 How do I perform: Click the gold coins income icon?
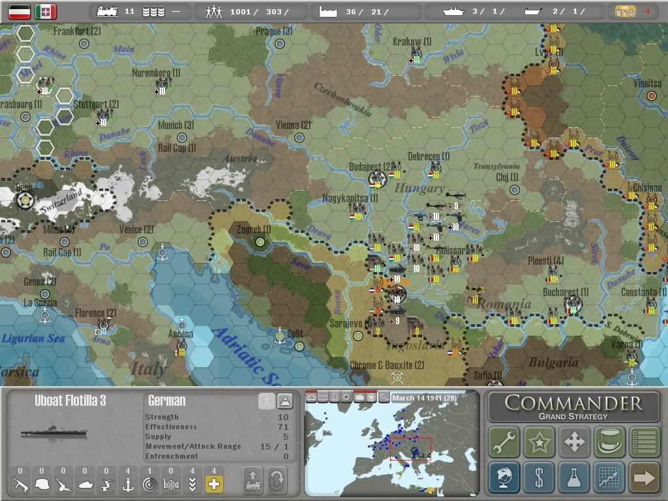tap(625, 12)
